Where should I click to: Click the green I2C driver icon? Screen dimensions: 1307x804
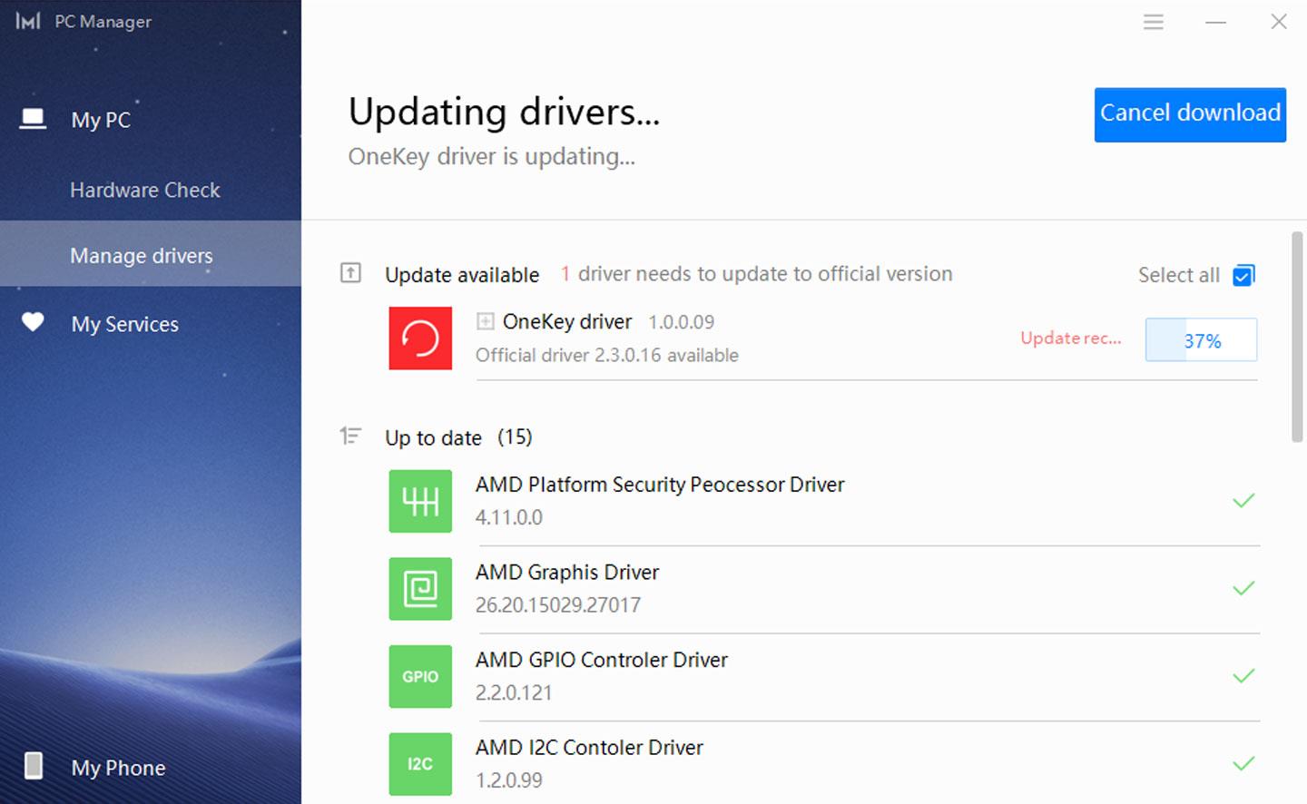point(419,764)
